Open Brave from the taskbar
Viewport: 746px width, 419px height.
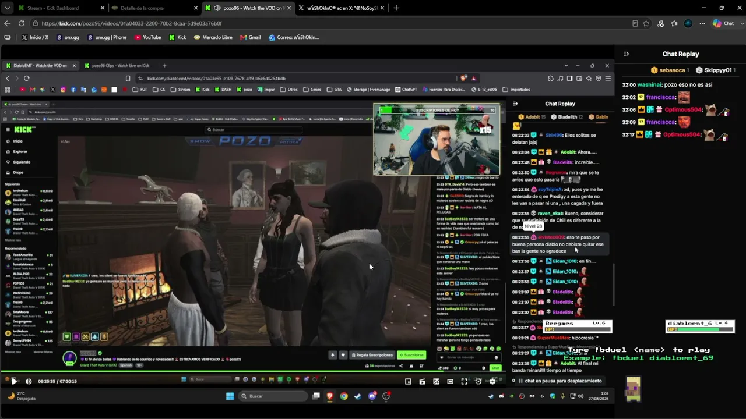[330, 396]
